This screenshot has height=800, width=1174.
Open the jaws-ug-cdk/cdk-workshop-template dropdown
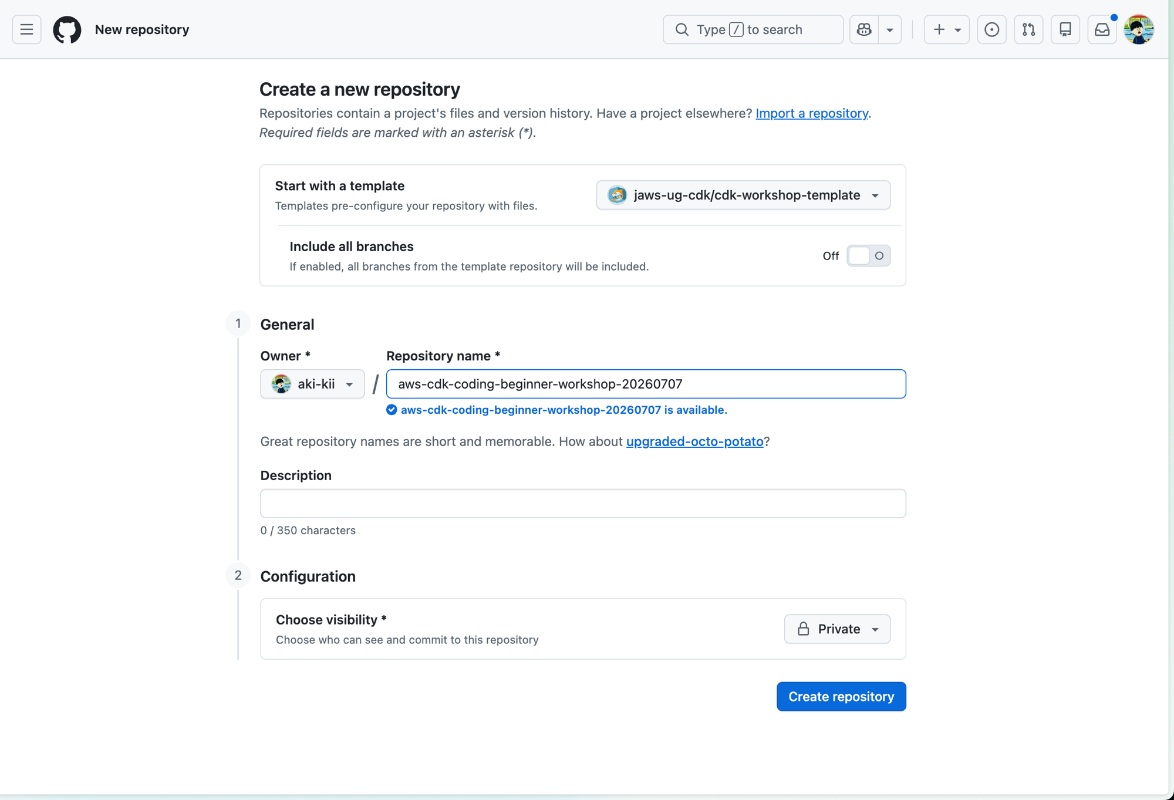click(743, 195)
